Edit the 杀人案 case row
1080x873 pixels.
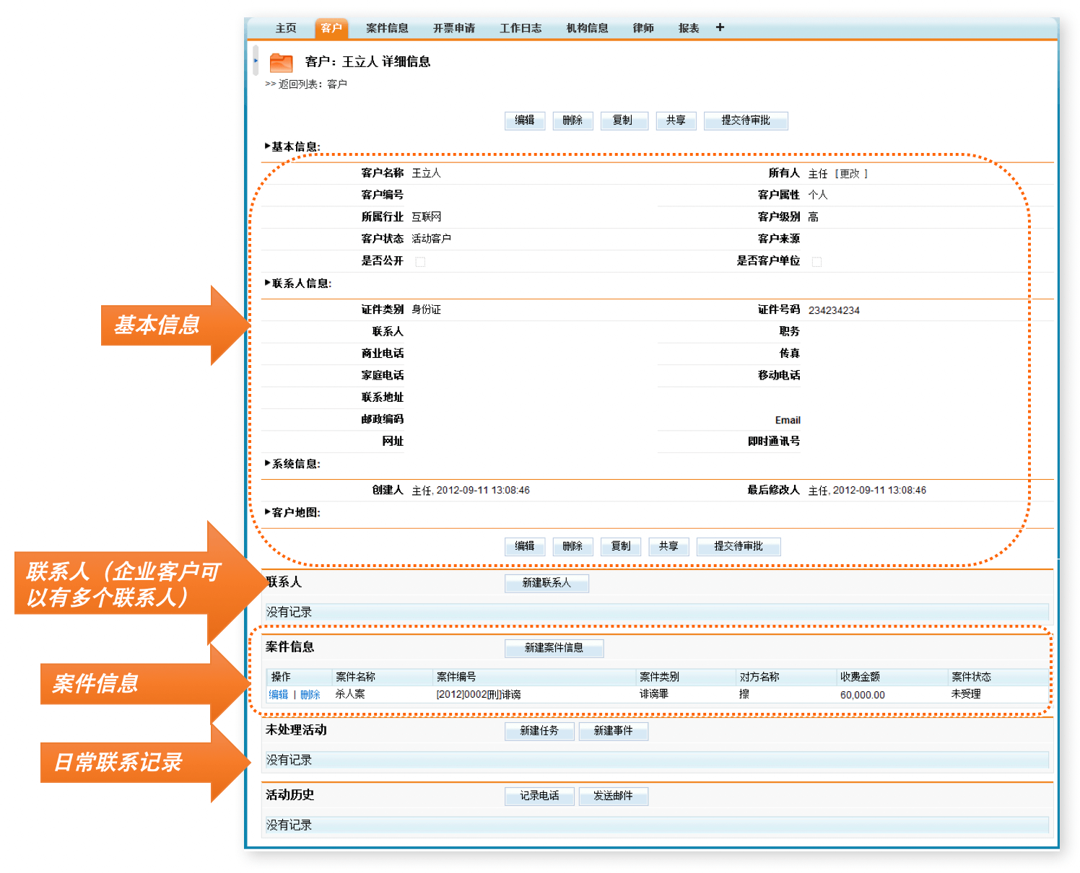coord(279,695)
